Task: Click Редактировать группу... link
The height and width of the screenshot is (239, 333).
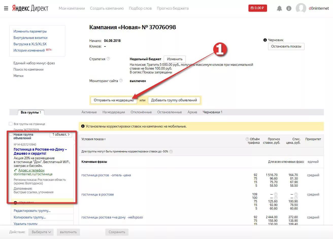Action: pos(32,211)
